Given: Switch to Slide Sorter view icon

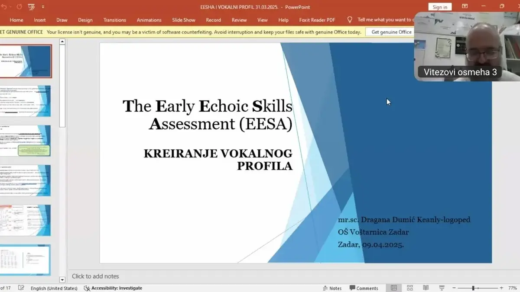Looking at the screenshot, I should tap(409, 288).
